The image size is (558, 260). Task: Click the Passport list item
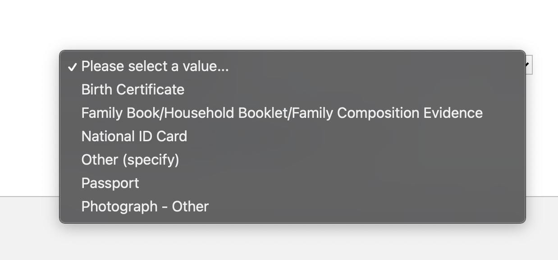pos(110,183)
